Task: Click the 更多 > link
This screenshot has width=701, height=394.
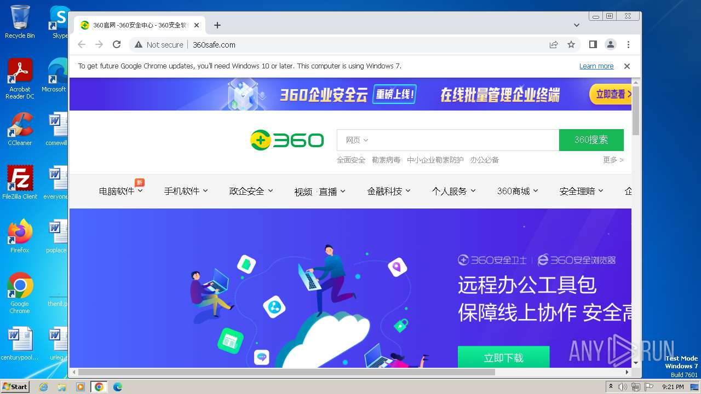Action: (613, 160)
